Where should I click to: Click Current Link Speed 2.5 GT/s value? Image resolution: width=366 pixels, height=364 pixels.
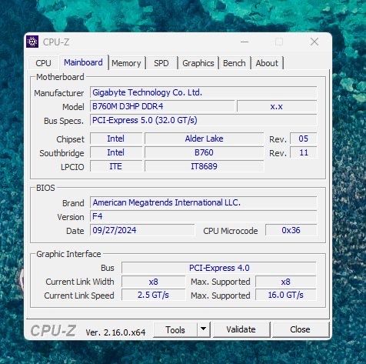tap(154, 296)
